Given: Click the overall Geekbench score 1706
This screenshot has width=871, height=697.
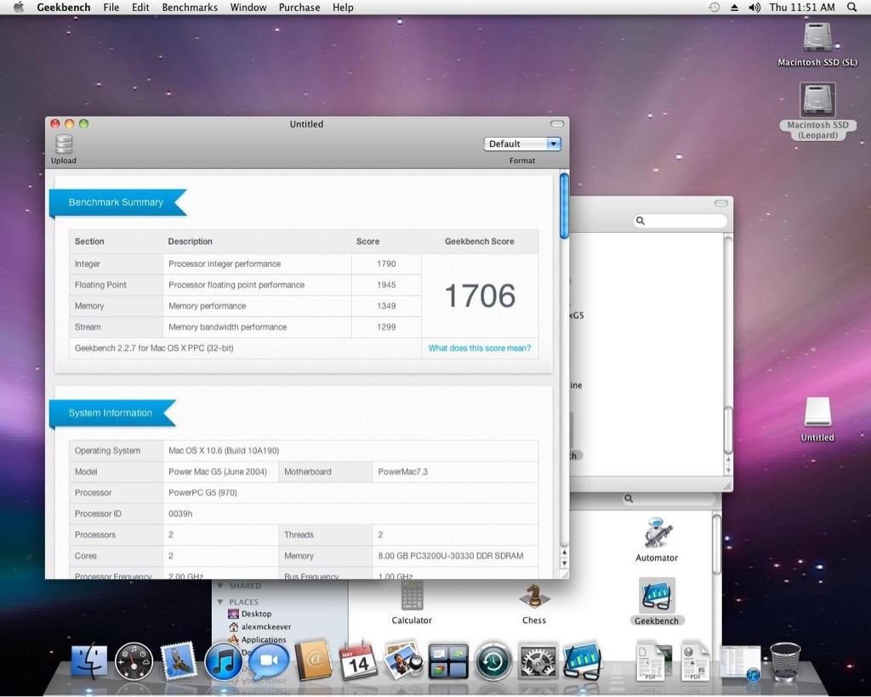Looking at the screenshot, I should (x=480, y=295).
